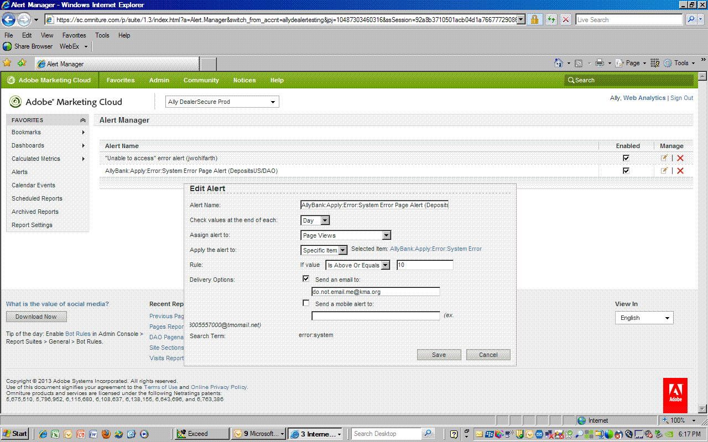The width and height of the screenshot is (708, 442).
Task: Click the Alert Name text field
Action: [x=374, y=205]
